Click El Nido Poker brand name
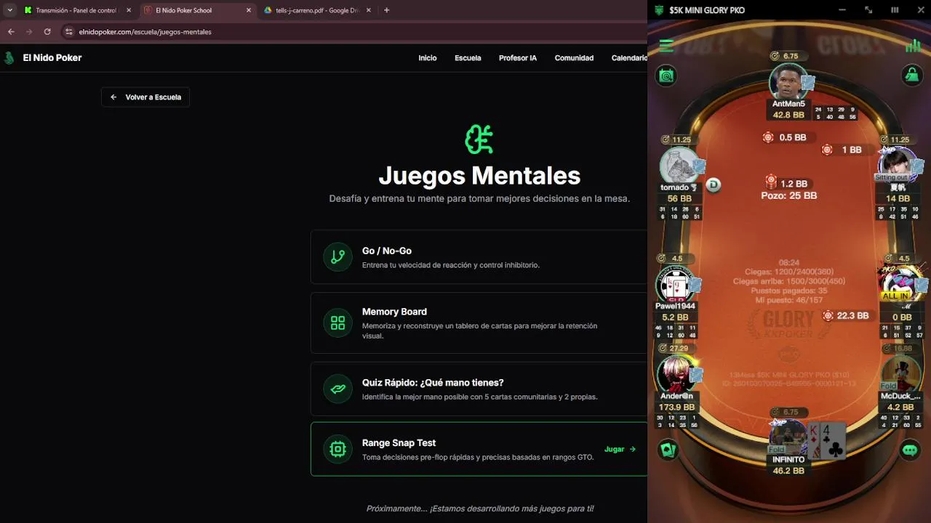Image resolution: width=931 pixels, height=523 pixels. [x=52, y=58]
